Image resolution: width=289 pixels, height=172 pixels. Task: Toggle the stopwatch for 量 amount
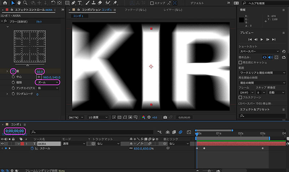pos(13,71)
